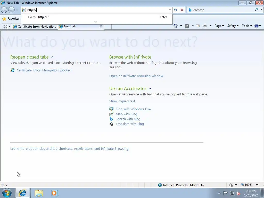Image resolution: width=264 pixels, height=198 pixels.
Task: Collapse the Reopen closed tabs section
Action: pos(52,57)
